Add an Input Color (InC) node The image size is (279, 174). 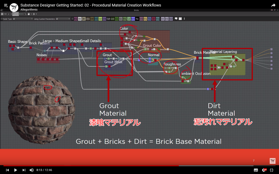163,19
